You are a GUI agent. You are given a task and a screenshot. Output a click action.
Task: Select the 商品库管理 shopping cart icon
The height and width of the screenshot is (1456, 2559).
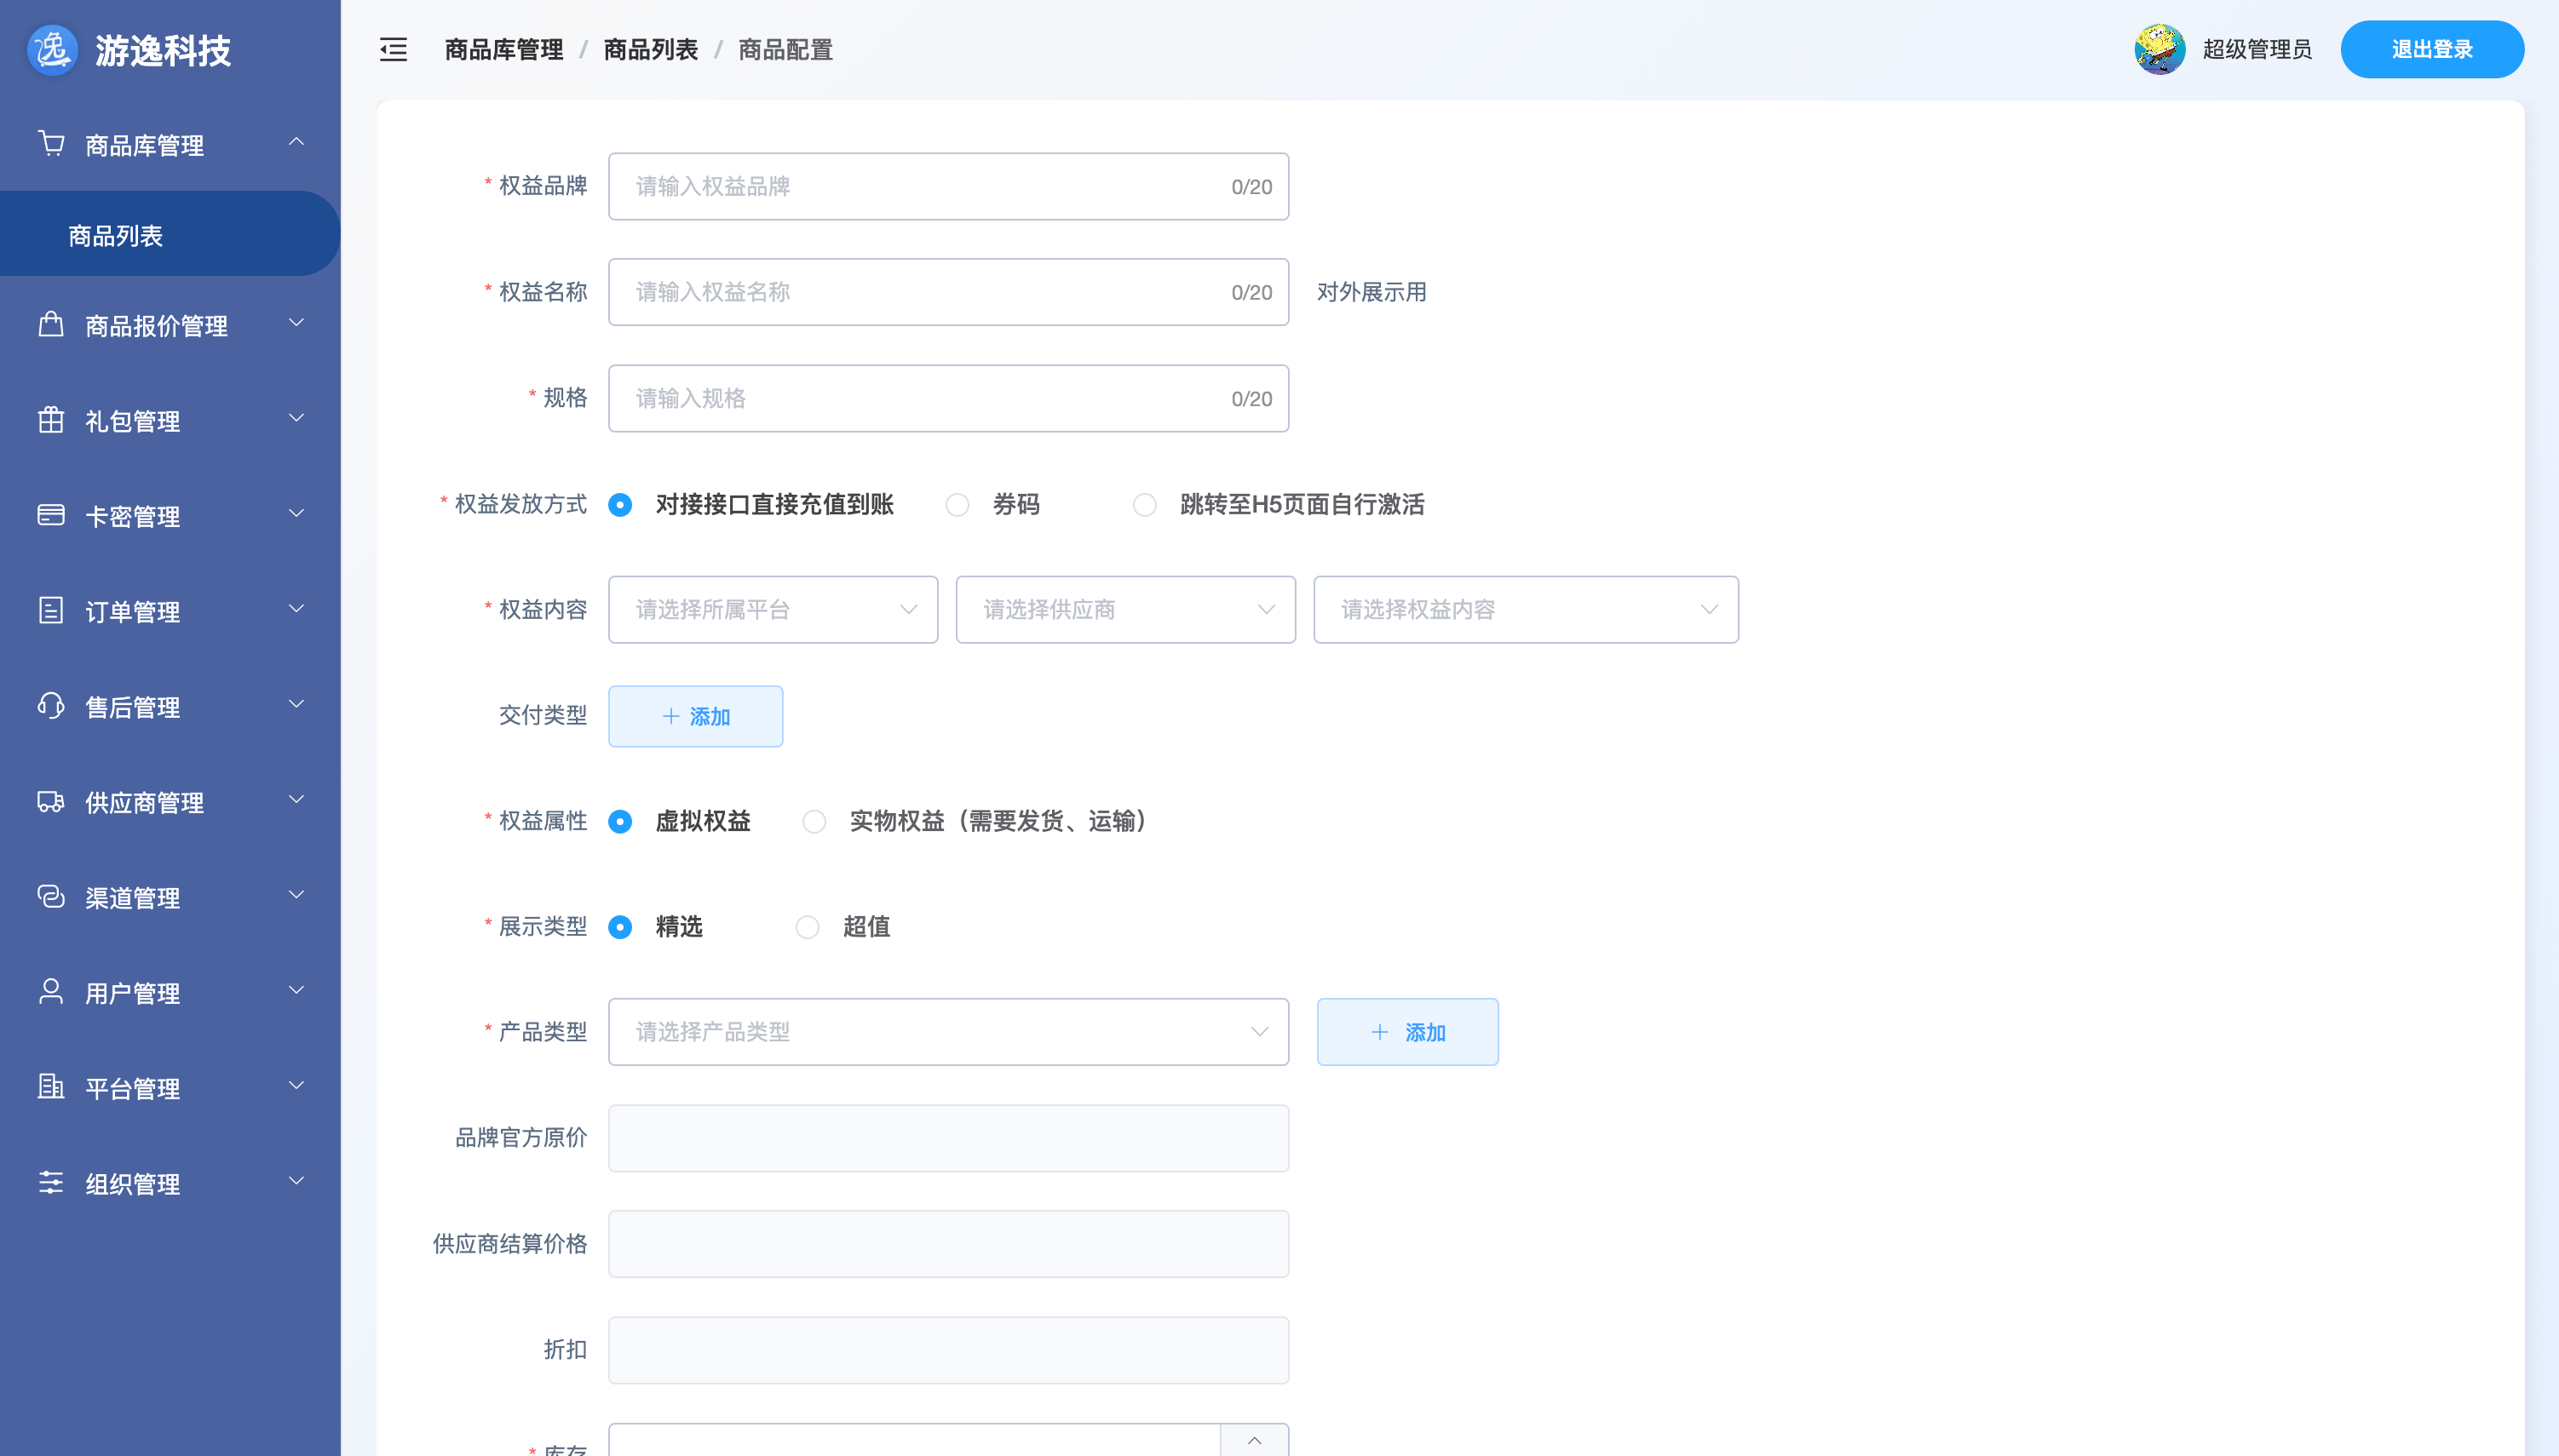[51, 144]
